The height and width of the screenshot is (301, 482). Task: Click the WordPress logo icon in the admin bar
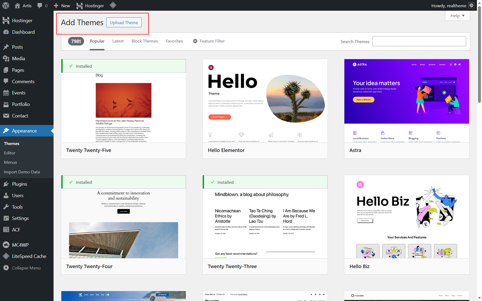[6, 5]
